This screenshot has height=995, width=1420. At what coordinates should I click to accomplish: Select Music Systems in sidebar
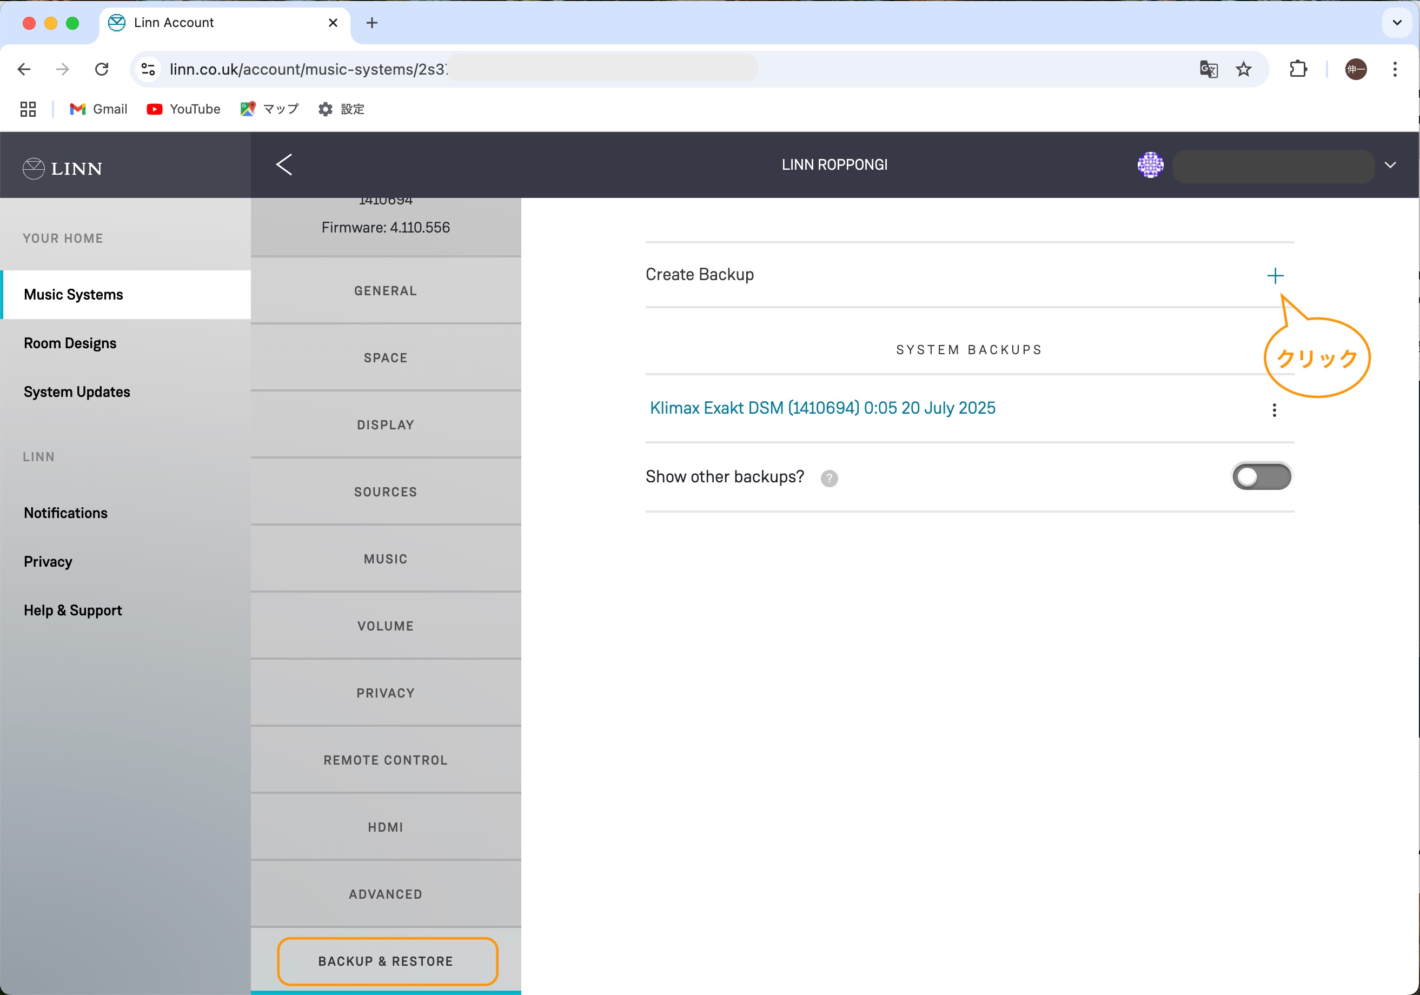[126, 295]
